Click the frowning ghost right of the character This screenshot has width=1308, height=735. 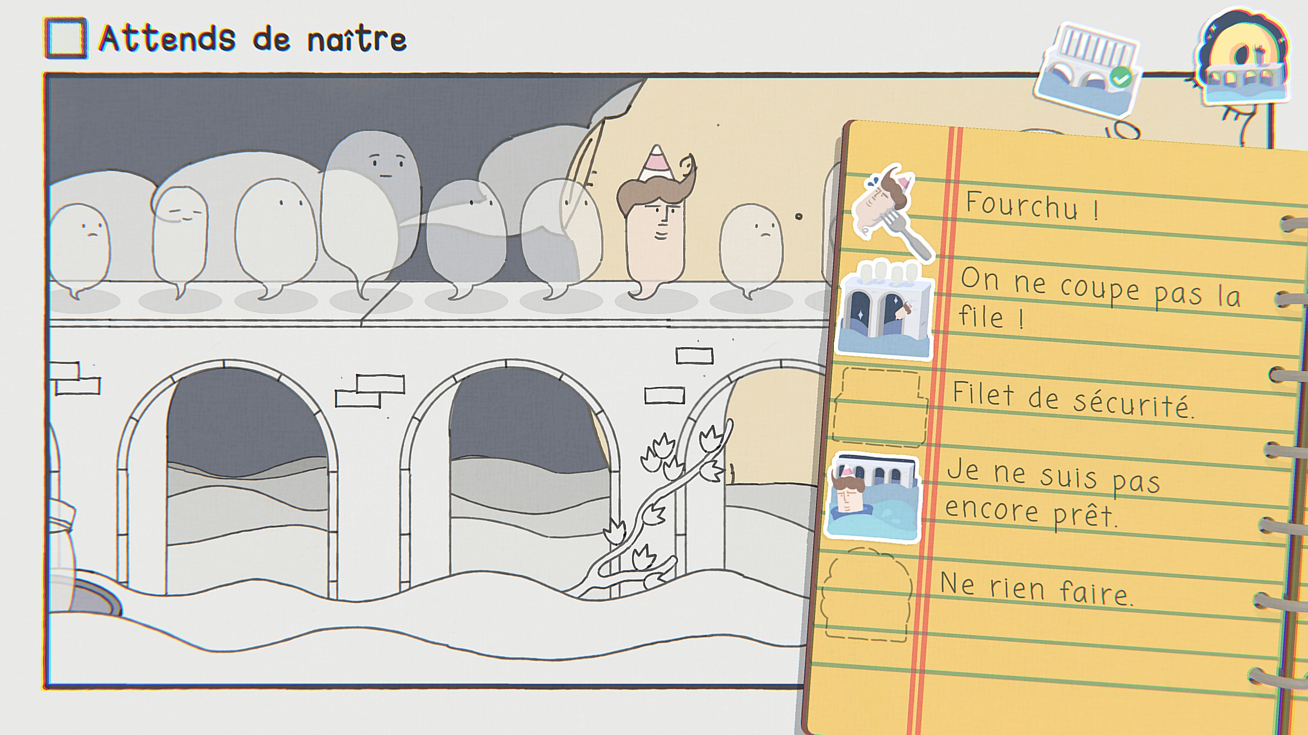pos(751,250)
